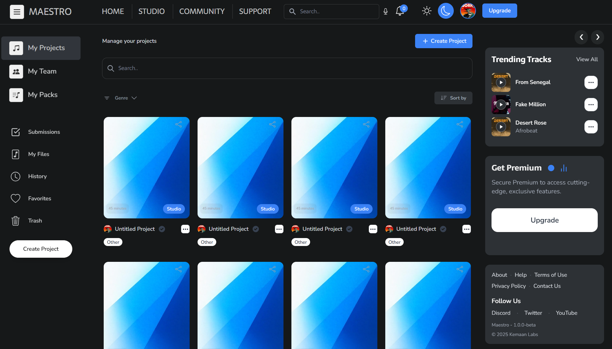Open My Files from the sidebar
The height and width of the screenshot is (349, 612).
pyautogui.click(x=38, y=154)
